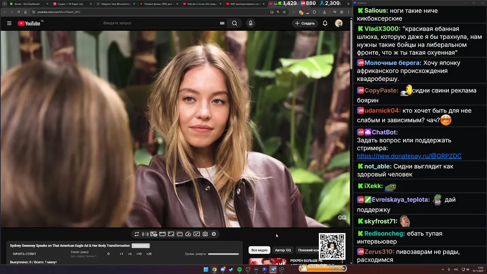The width and height of the screenshot is (487, 274).
Task: Open the YouTube hamburger guide menu
Action: (9, 23)
